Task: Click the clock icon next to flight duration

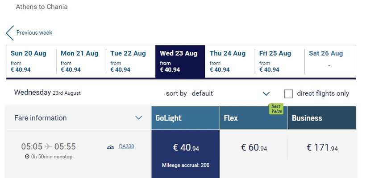Action: [27, 157]
